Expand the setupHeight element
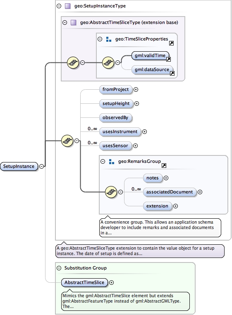 137,104
